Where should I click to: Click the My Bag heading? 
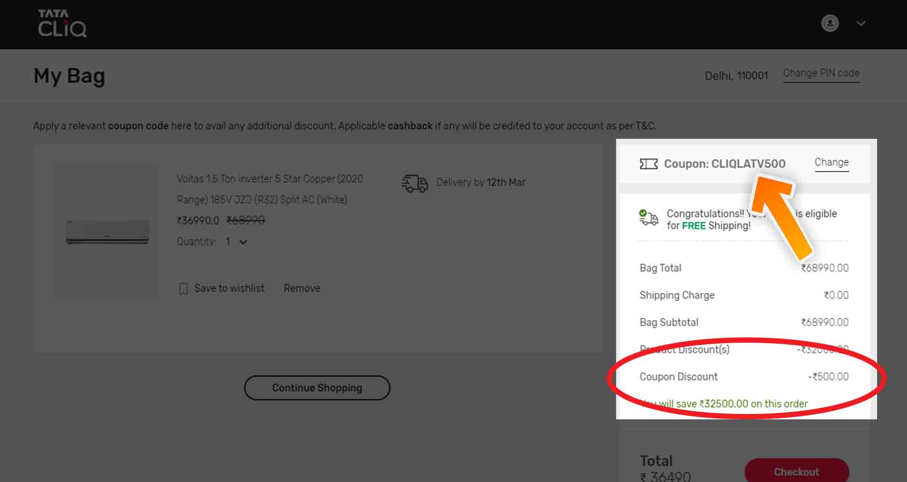coord(69,76)
